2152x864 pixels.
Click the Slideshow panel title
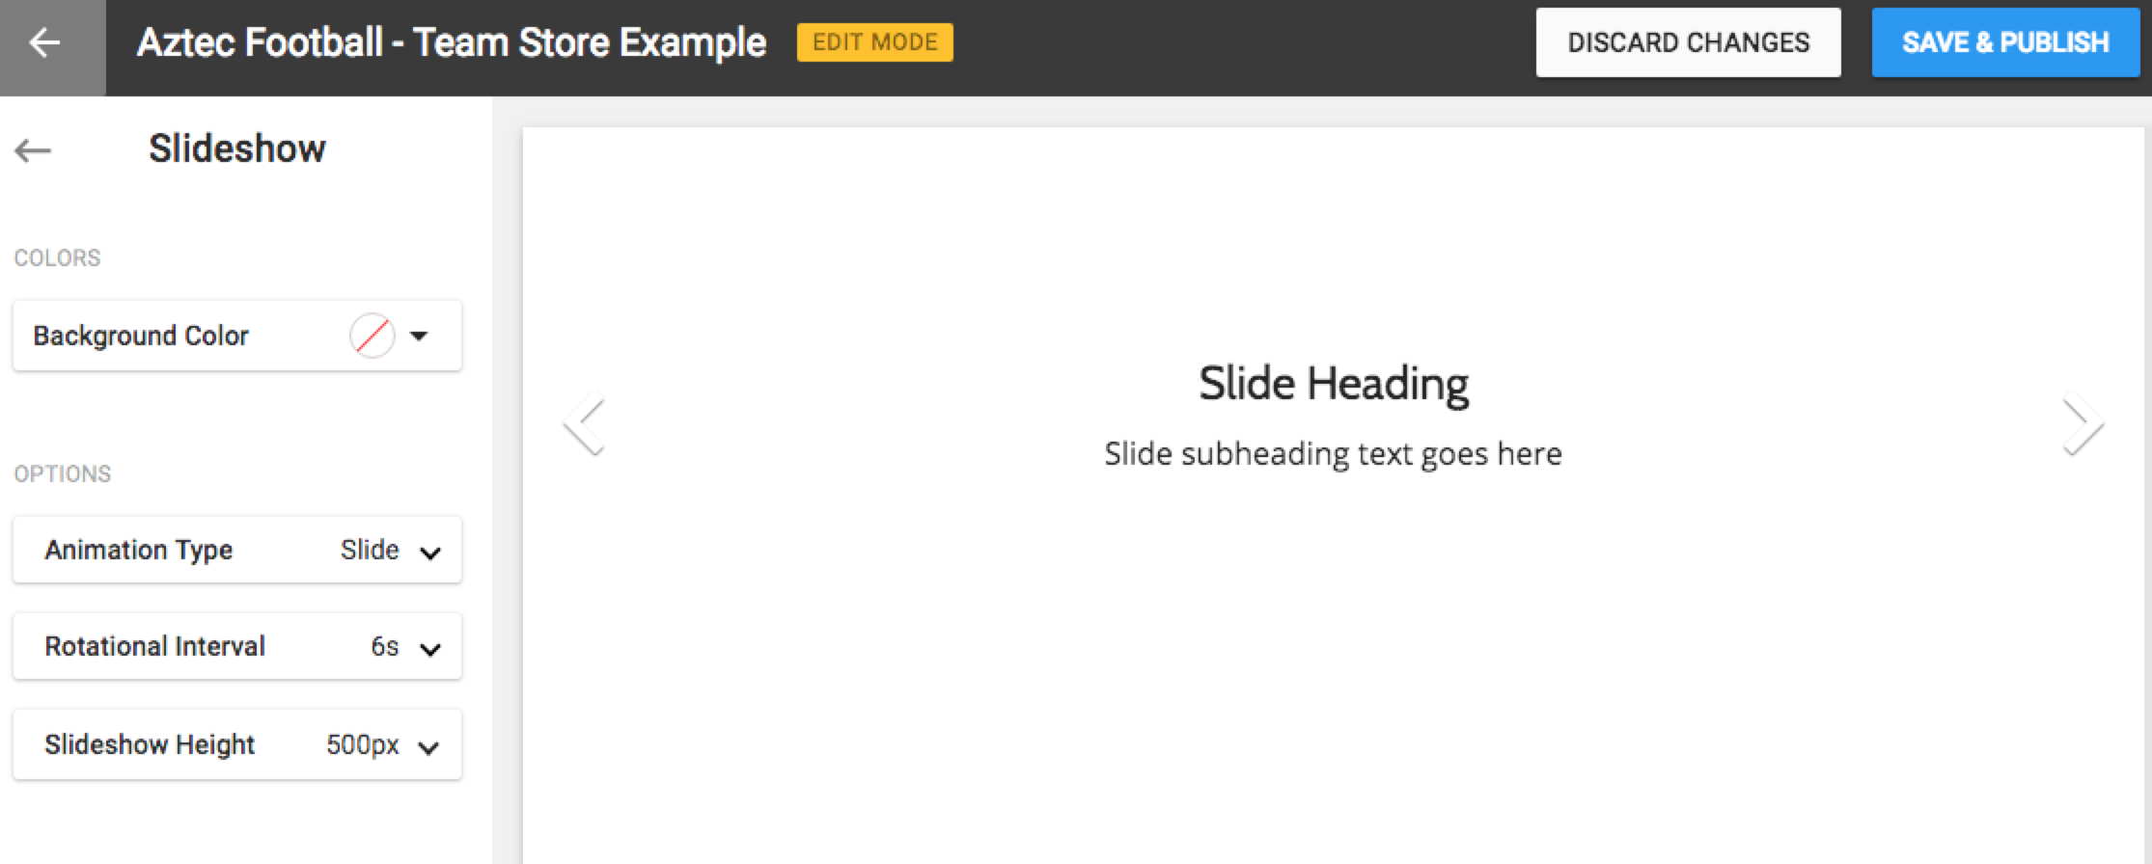[236, 148]
